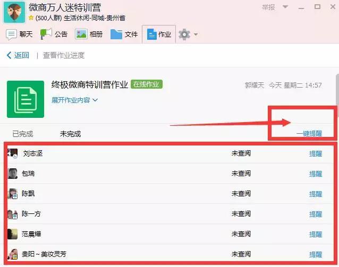Viewport: 339px width, 267px height.
Task: Click 提醒 for 贵阳~美妆灵芳
Action: (316, 254)
